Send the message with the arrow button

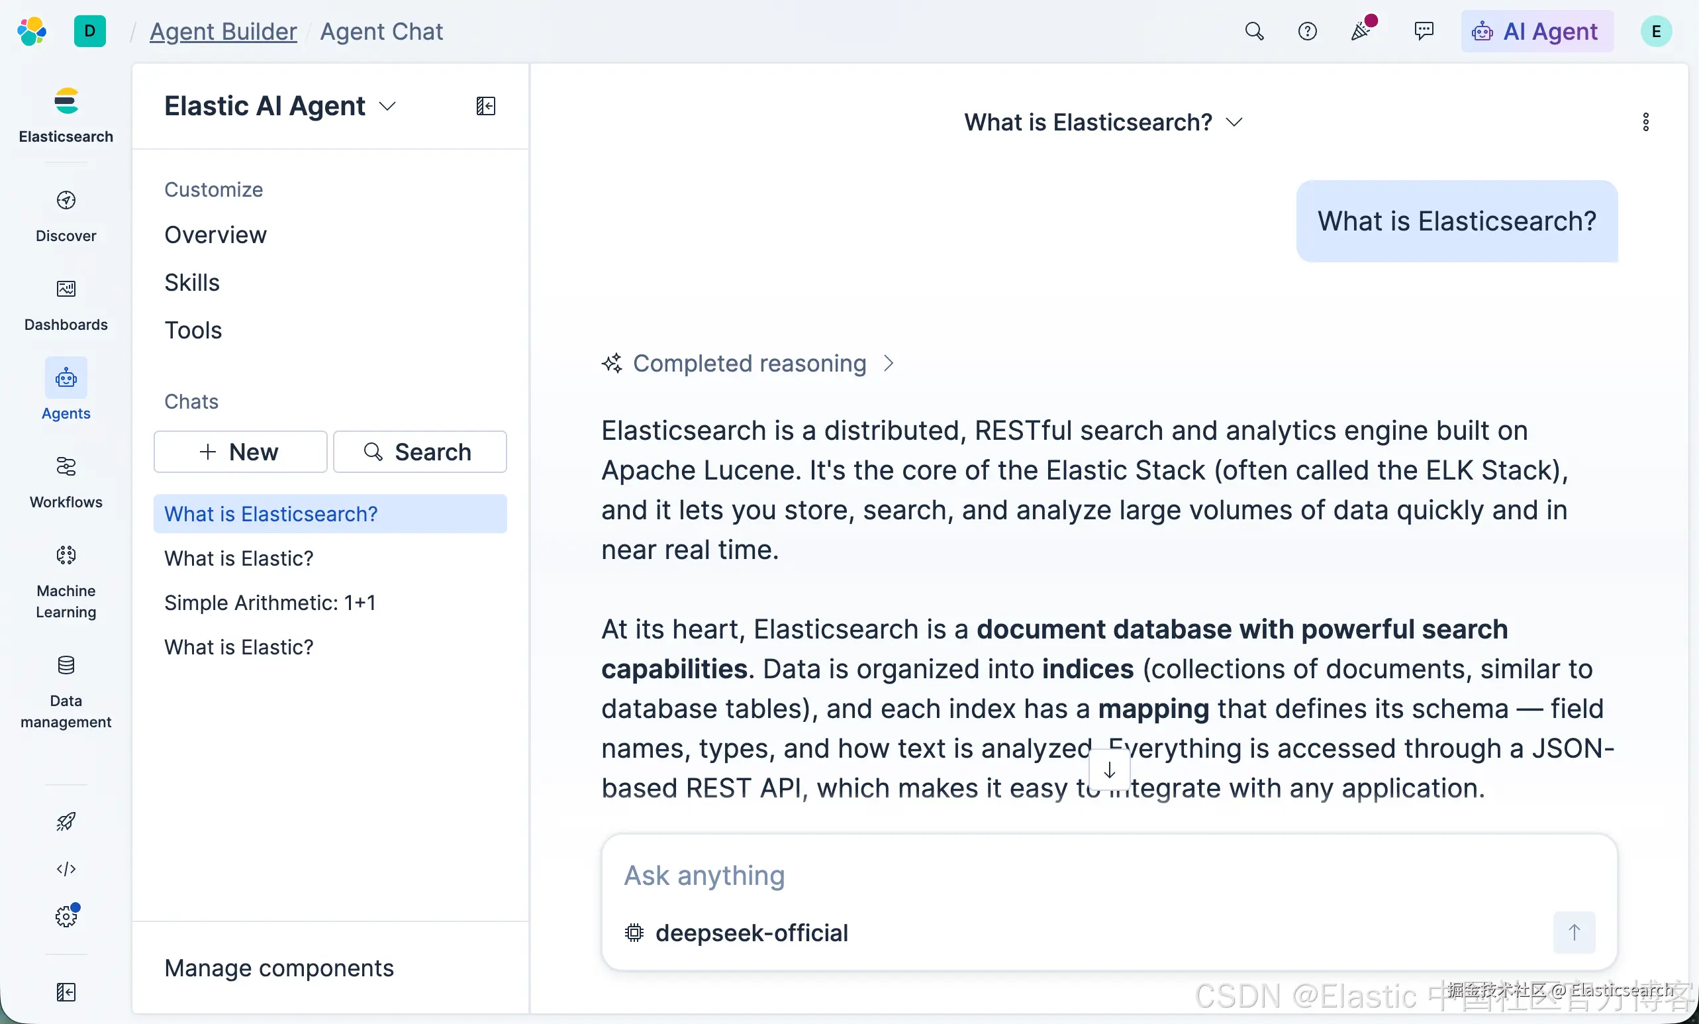click(1575, 933)
